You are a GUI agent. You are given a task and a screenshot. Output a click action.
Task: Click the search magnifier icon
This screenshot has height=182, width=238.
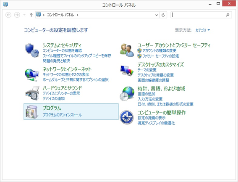pyautogui.click(x=228, y=15)
